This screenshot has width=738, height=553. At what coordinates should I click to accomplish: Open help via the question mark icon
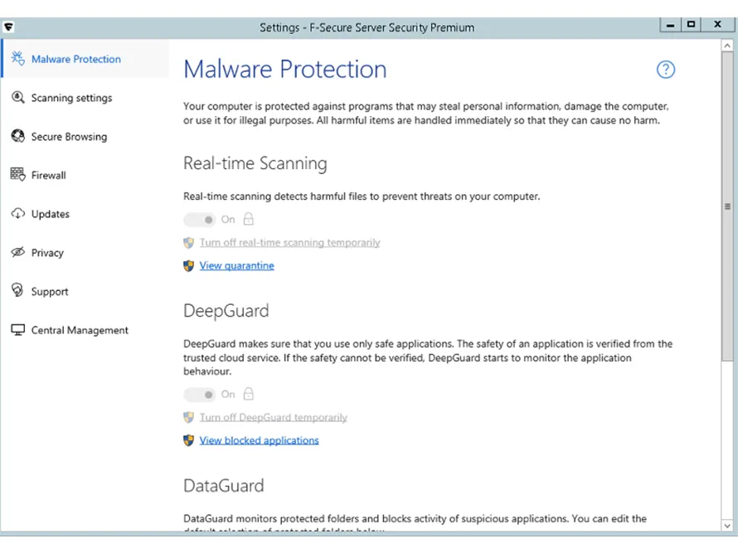point(666,70)
